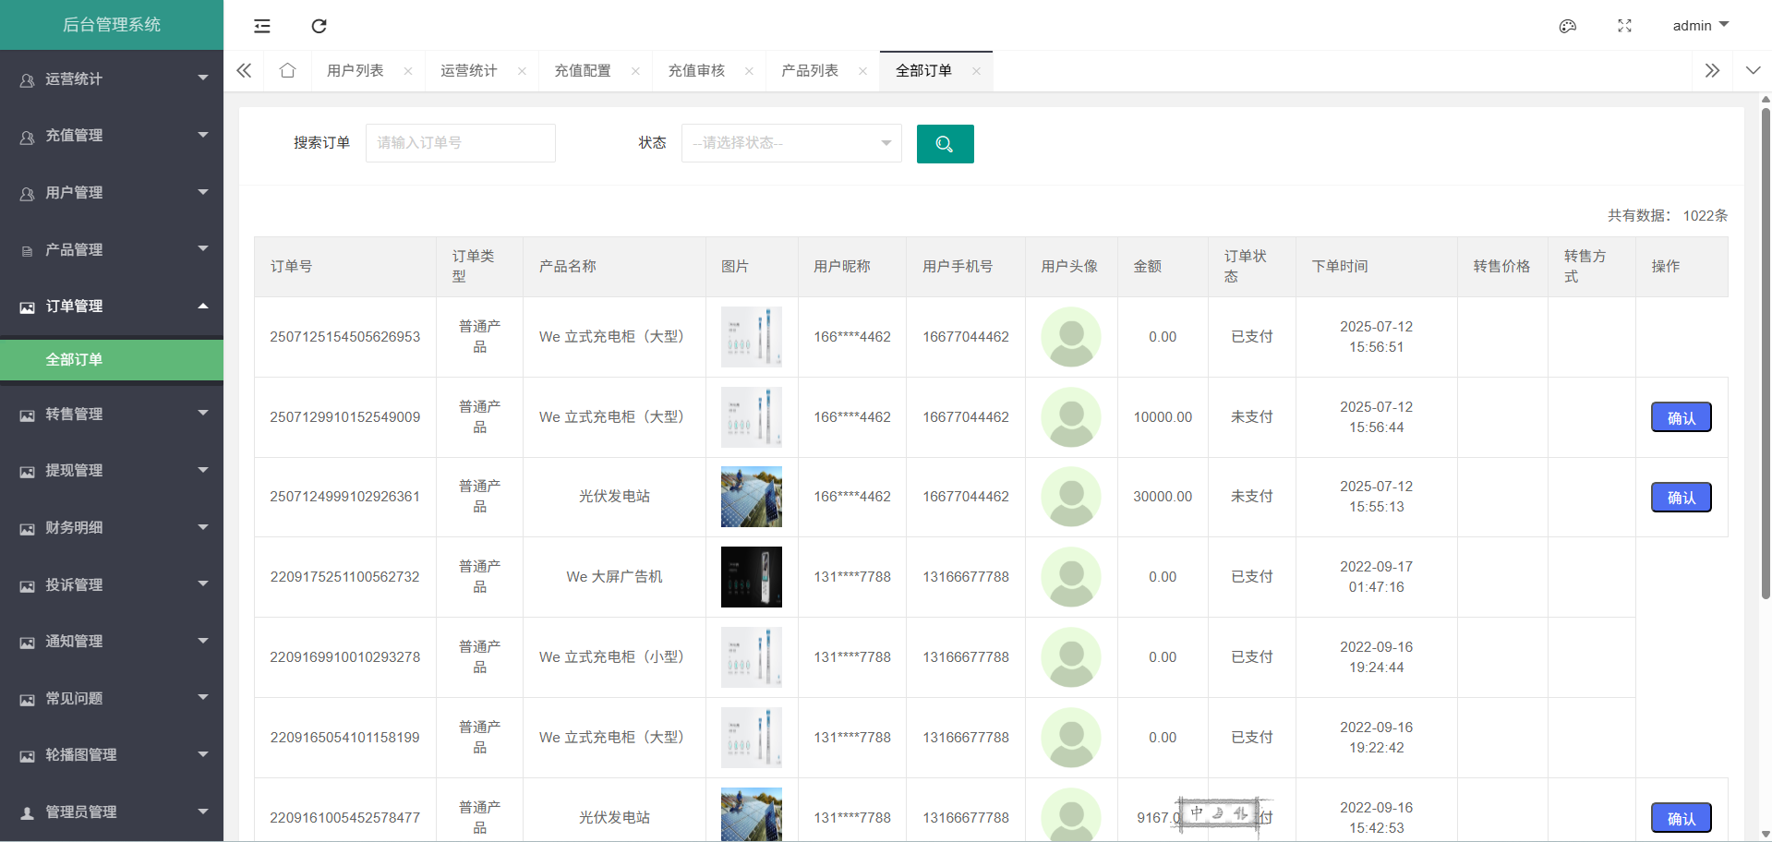Click the 搜索订单 number input field
The height and width of the screenshot is (842, 1772).
(460, 143)
